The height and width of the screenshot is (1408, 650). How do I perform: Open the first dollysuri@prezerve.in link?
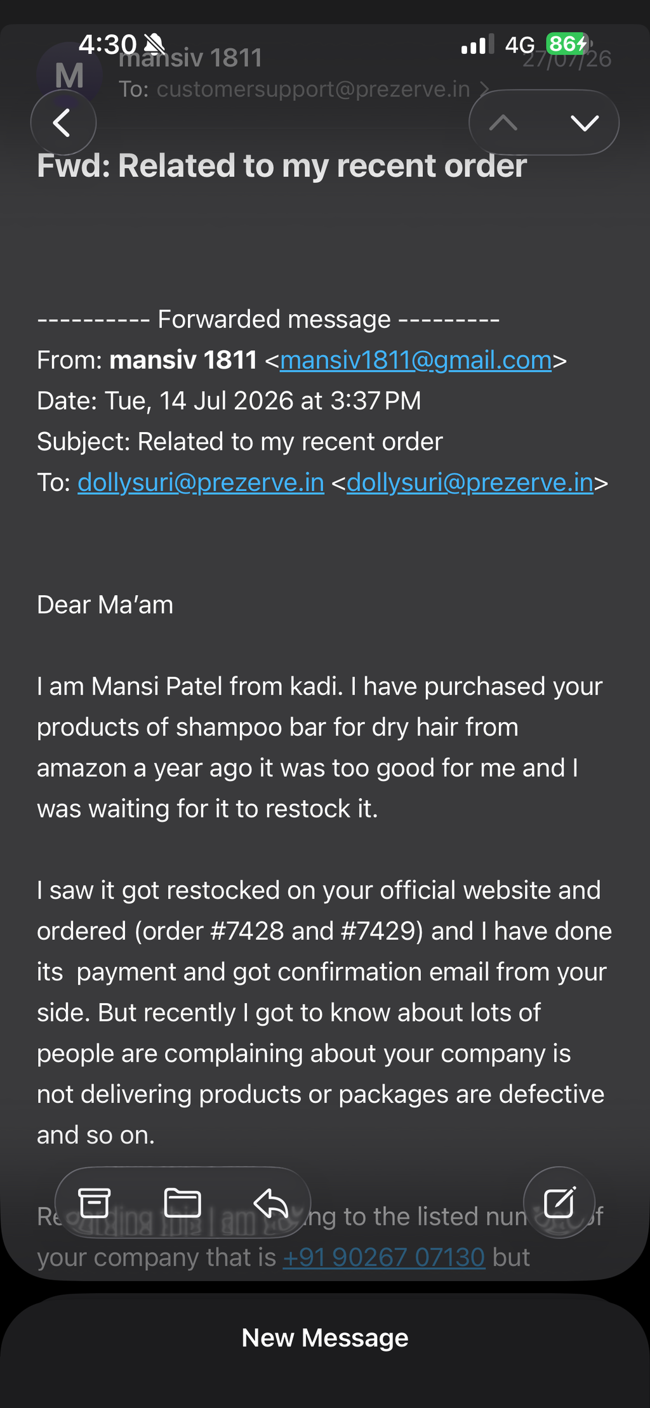click(x=201, y=483)
